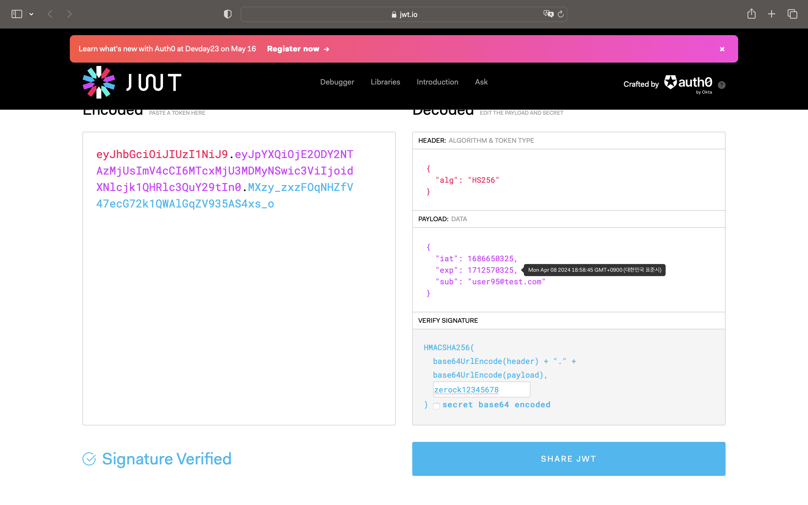Click the SHARE JWT button
Image resolution: width=808 pixels, height=505 pixels.
[x=569, y=459]
